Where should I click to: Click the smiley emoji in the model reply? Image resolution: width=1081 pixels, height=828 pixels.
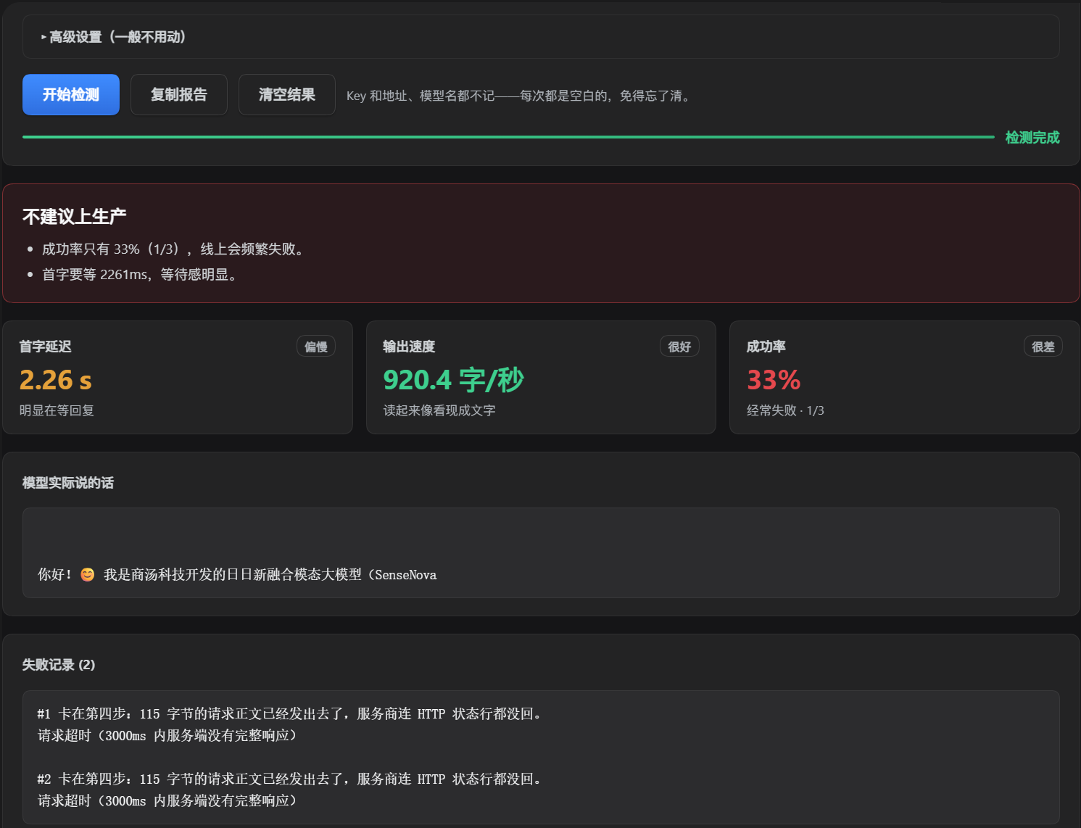[88, 575]
